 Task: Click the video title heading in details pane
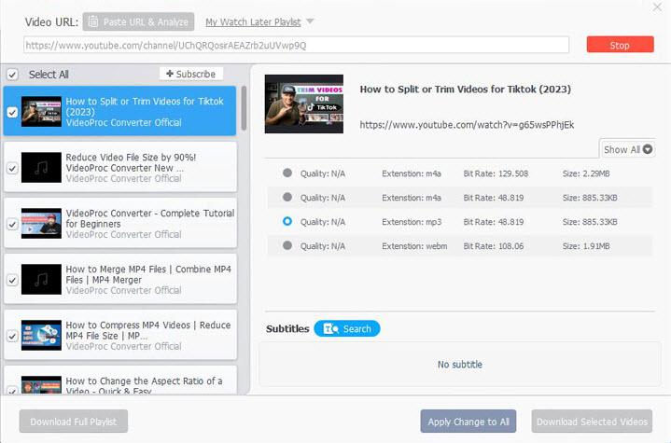465,90
